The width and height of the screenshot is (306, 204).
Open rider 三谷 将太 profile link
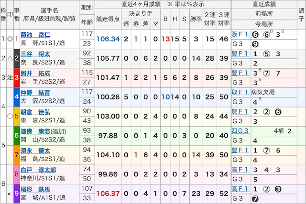click(x=35, y=54)
